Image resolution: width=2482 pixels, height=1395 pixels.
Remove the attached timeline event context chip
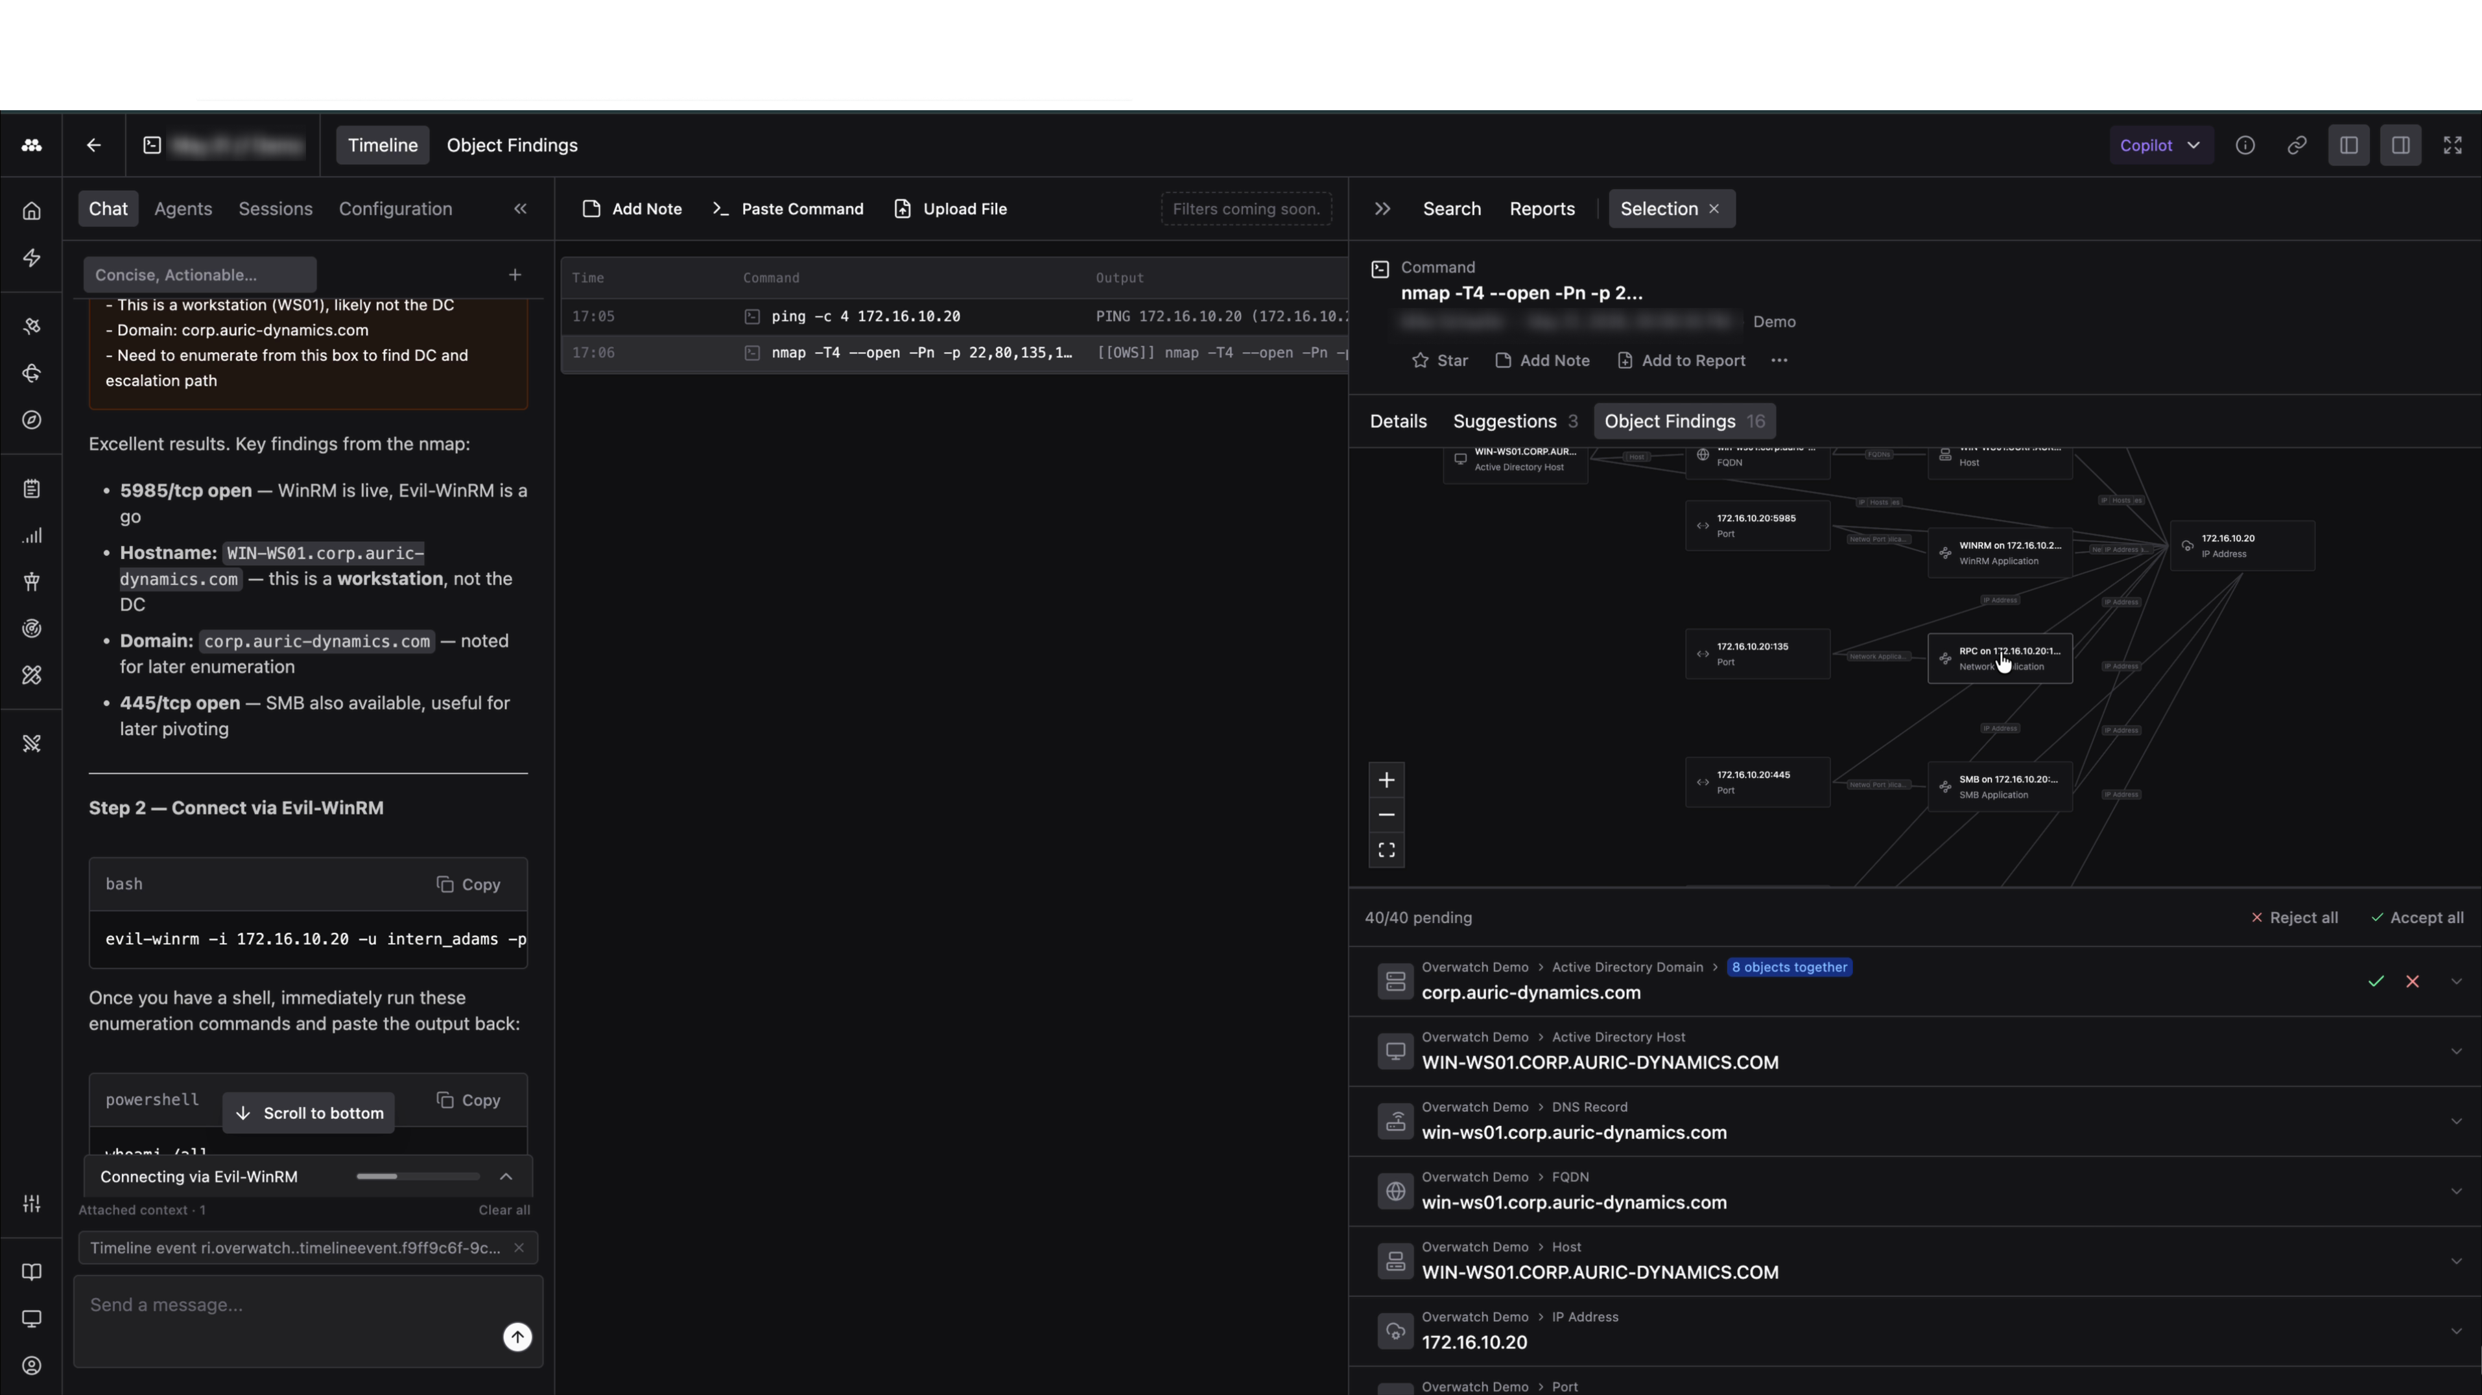[518, 1248]
